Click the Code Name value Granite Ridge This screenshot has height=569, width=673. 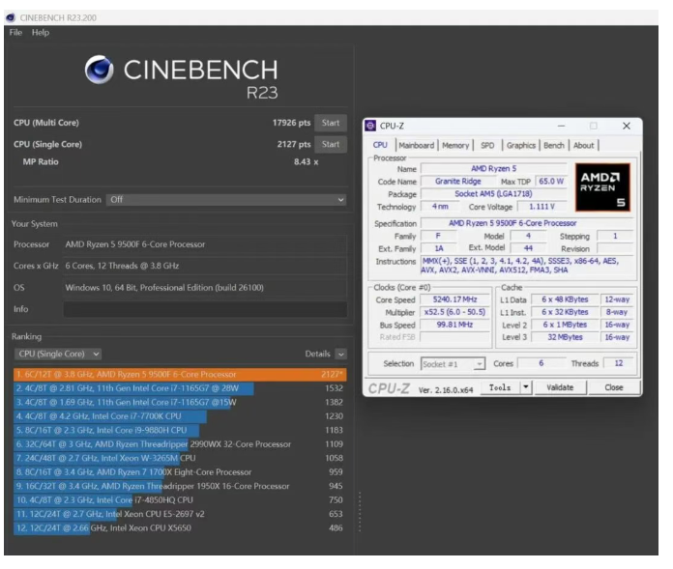coord(458,182)
